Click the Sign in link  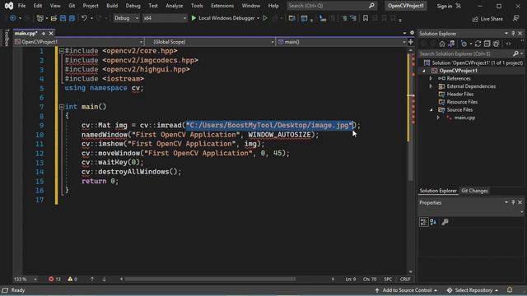click(x=445, y=6)
